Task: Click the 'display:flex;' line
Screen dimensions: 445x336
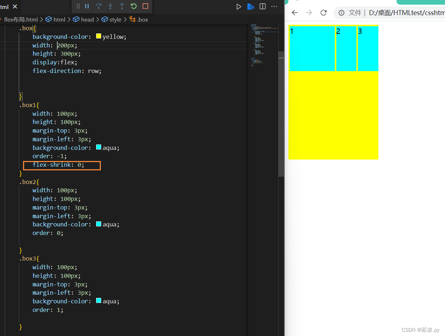Action: [x=55, y=62]
